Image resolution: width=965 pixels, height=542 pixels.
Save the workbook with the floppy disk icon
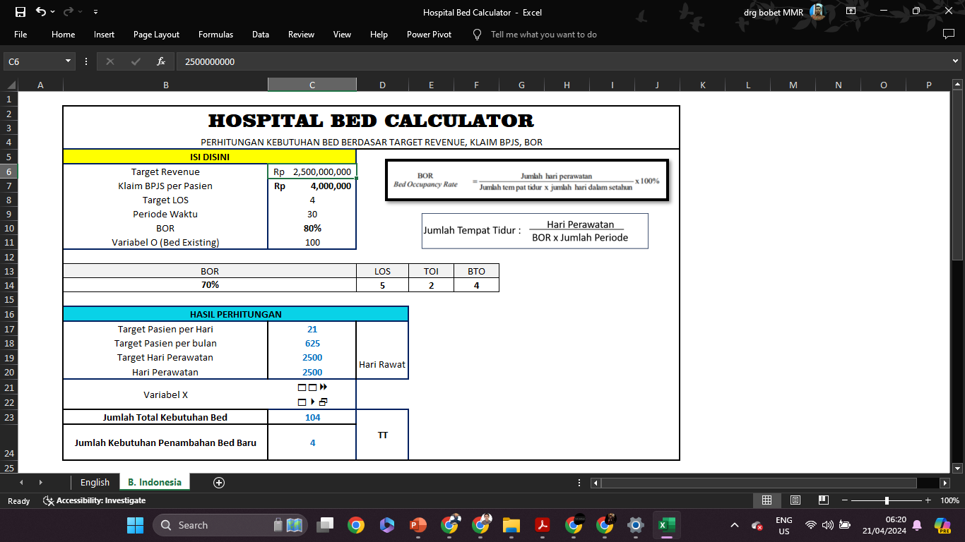click(x=20, y=12)
